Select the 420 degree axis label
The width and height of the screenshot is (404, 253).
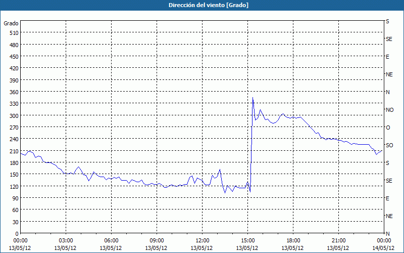14,68
